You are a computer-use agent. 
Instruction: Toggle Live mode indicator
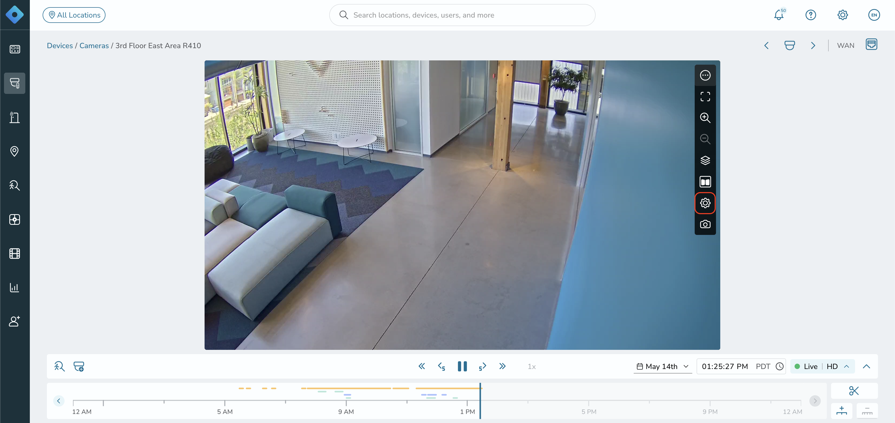point(806,366)
